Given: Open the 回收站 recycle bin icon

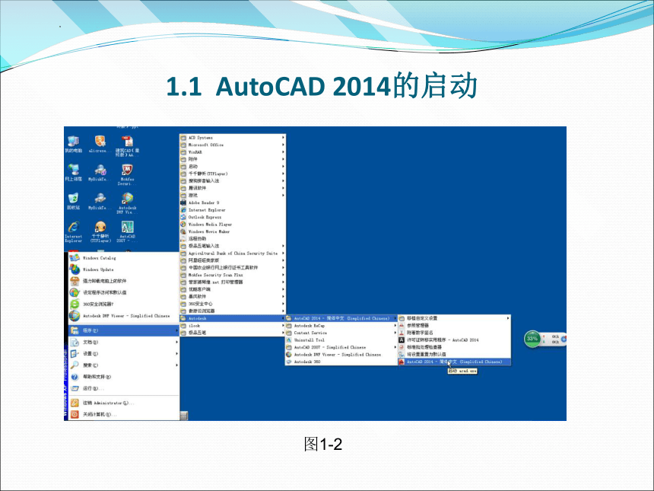Looking at the screenshot, I should click(x=74, y=201).
